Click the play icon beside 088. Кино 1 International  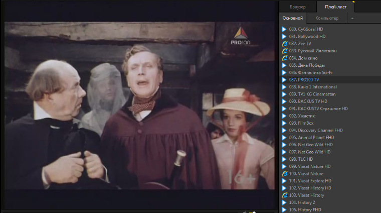[284, 87]
